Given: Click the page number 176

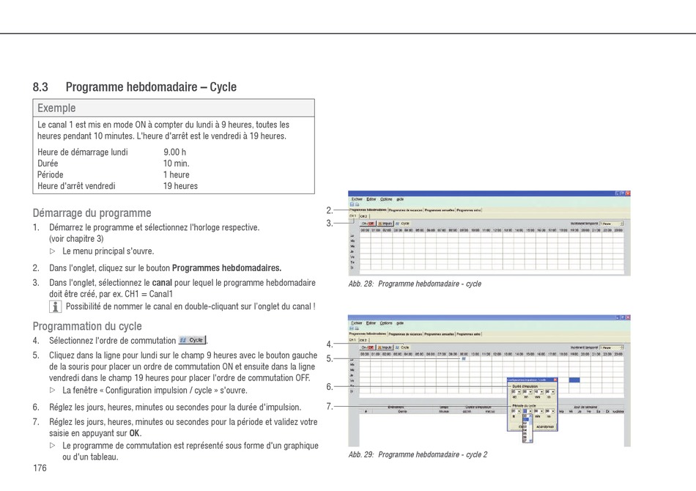Looking at the screenshot, I should (40, 468).
